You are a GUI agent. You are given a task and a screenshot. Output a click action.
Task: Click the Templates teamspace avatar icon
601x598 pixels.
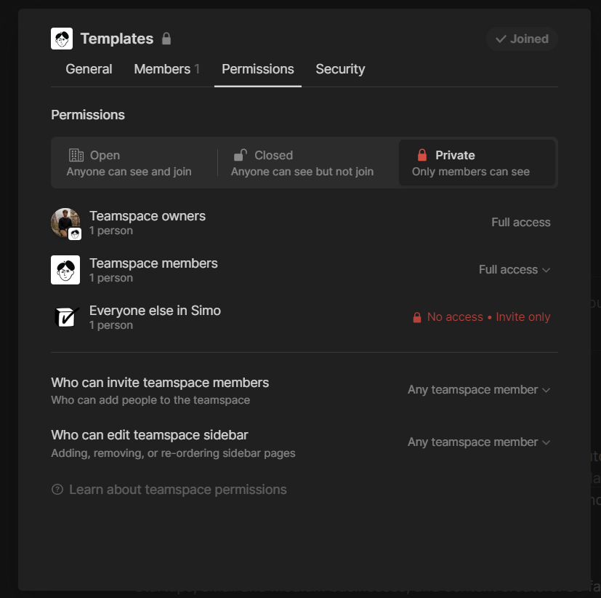click(x=61, y=38)
